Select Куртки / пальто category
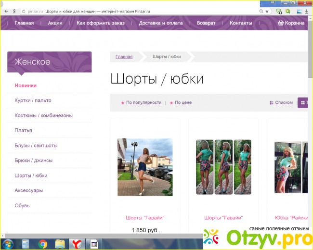 (33, 100)
